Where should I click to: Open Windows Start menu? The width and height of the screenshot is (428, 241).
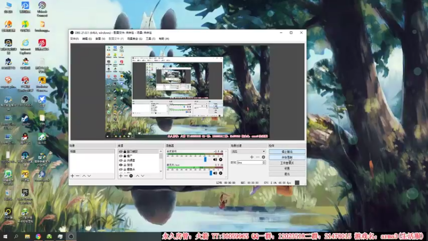tap(5, 236)
